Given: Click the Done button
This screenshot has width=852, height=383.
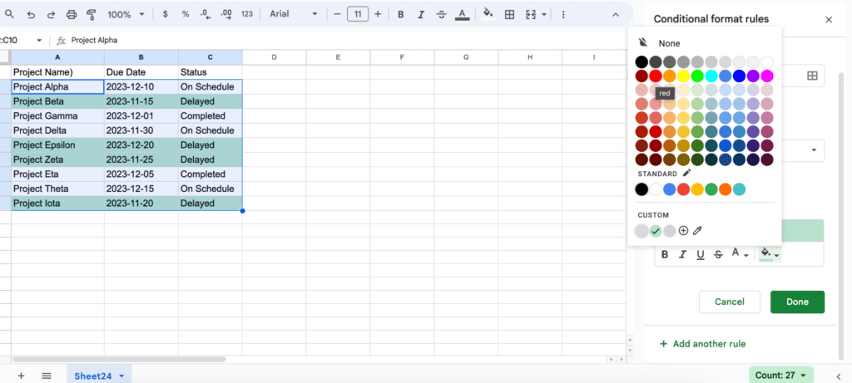Looking at the screenshot, I should click(x=797, y=302).
